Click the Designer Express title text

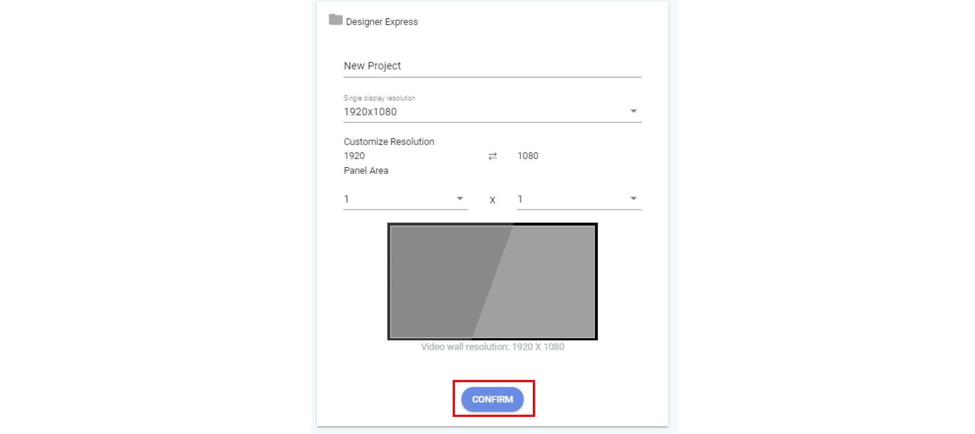pyautogui.click(x=381, y=22)
